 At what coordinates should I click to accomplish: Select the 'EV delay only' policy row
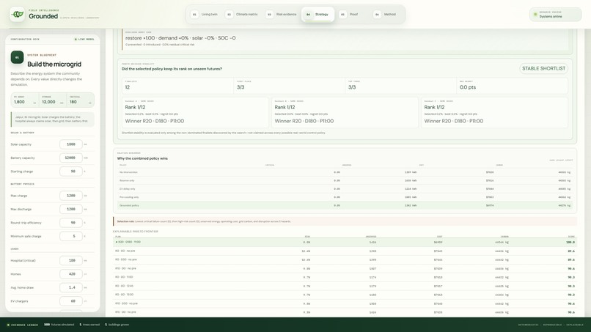[x=345, y=189]
